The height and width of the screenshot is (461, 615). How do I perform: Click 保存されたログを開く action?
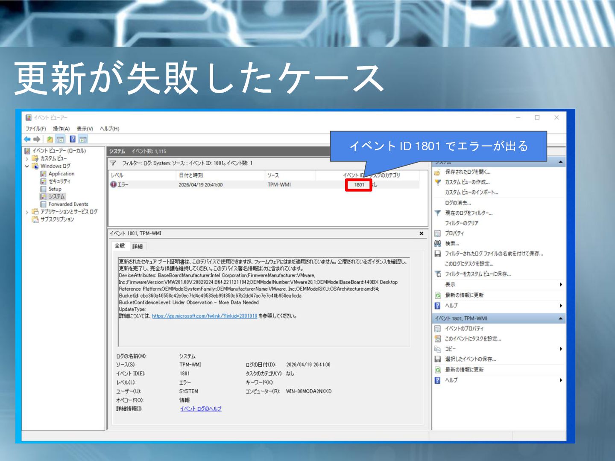pos(468,172)
